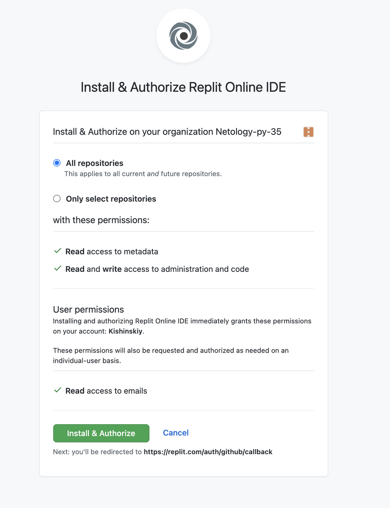Click the 'with these permissions:' label
The image size is (390, 508).
[x=101, y=220]
